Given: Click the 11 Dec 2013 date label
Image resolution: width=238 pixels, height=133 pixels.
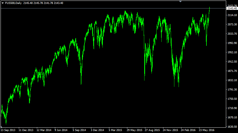Looking at the screenshot, I should 26,130.
